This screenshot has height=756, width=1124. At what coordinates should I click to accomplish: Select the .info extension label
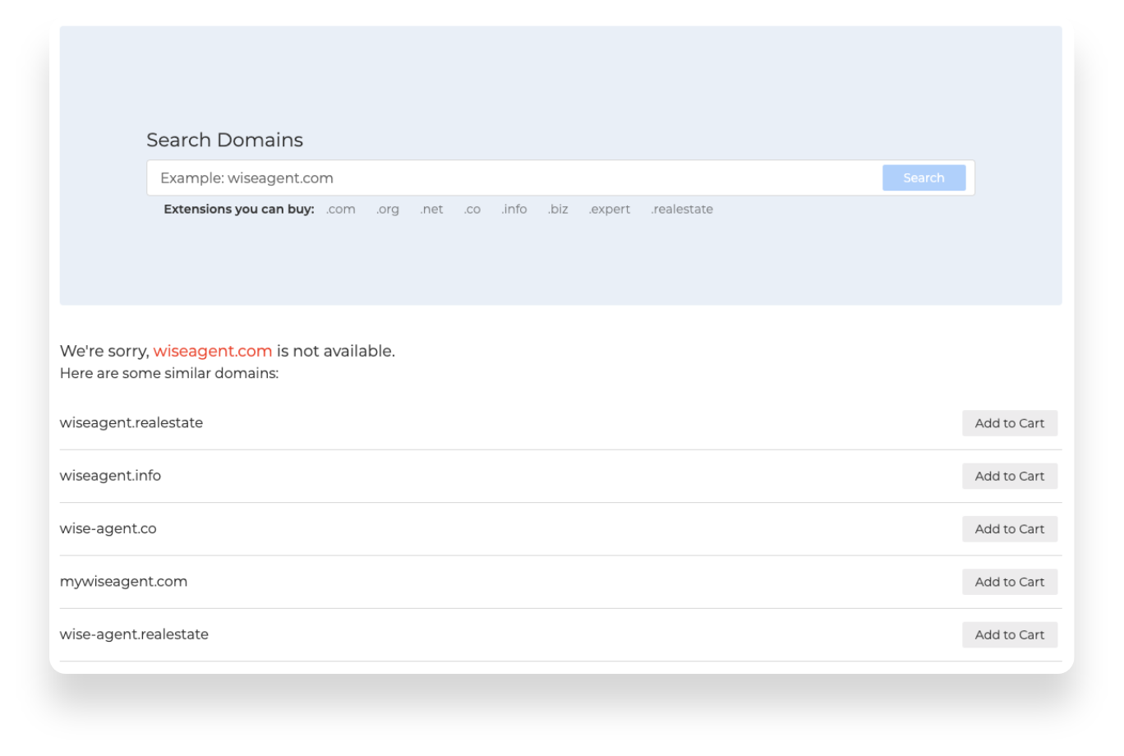click(514, 209)
